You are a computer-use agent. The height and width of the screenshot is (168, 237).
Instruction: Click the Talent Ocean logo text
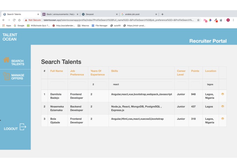click(10, 37)
